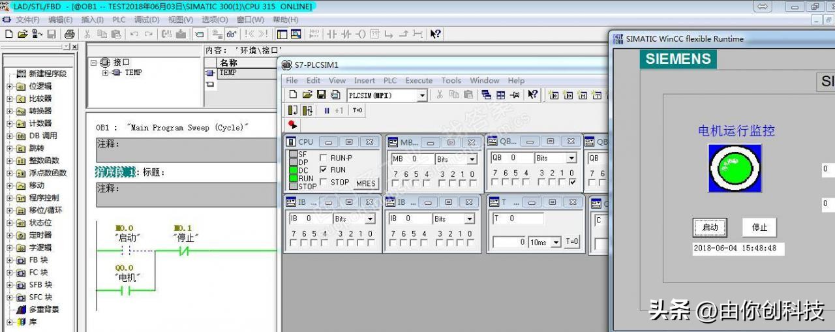Check the STOP checkbox in CPU panel
This screenshot has height=332, width=835.
tap(324, 183)
